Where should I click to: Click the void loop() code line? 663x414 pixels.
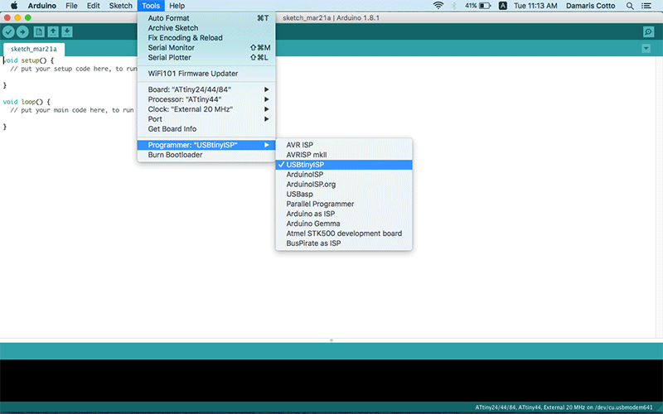pyautogui.click(x=27, y=102)
